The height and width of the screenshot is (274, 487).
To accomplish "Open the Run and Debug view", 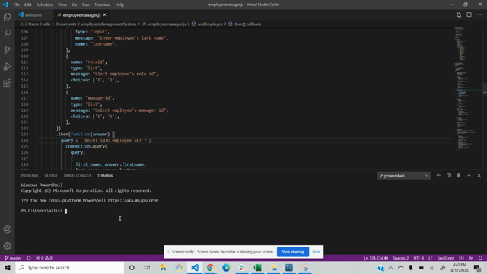I will [7, 66].
